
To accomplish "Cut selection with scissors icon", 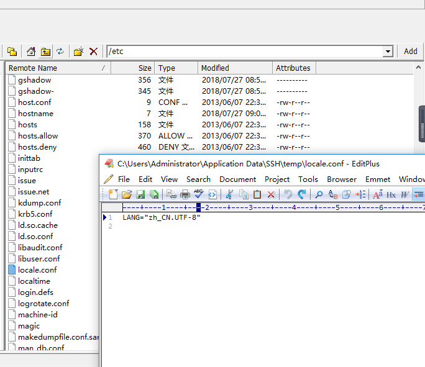I will [x=229, y=194].
